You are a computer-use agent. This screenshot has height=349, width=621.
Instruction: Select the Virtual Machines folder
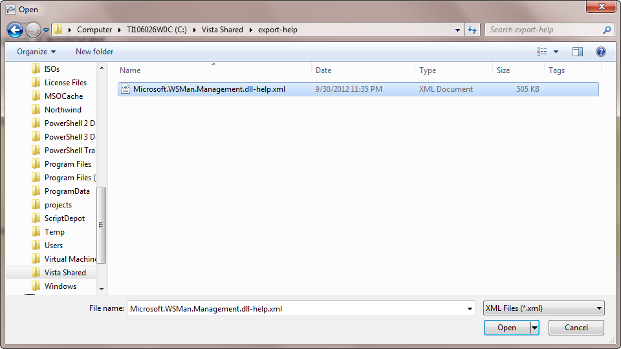click(63, 259)
